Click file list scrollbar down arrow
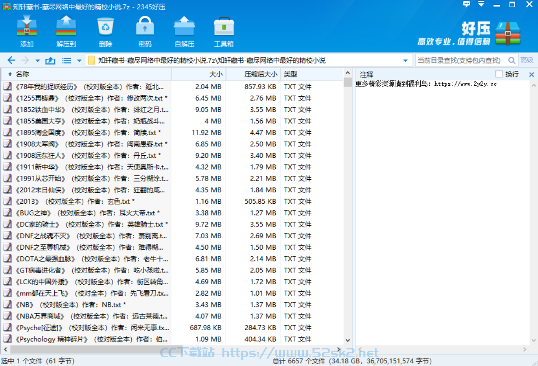 [x=348, y=341]
